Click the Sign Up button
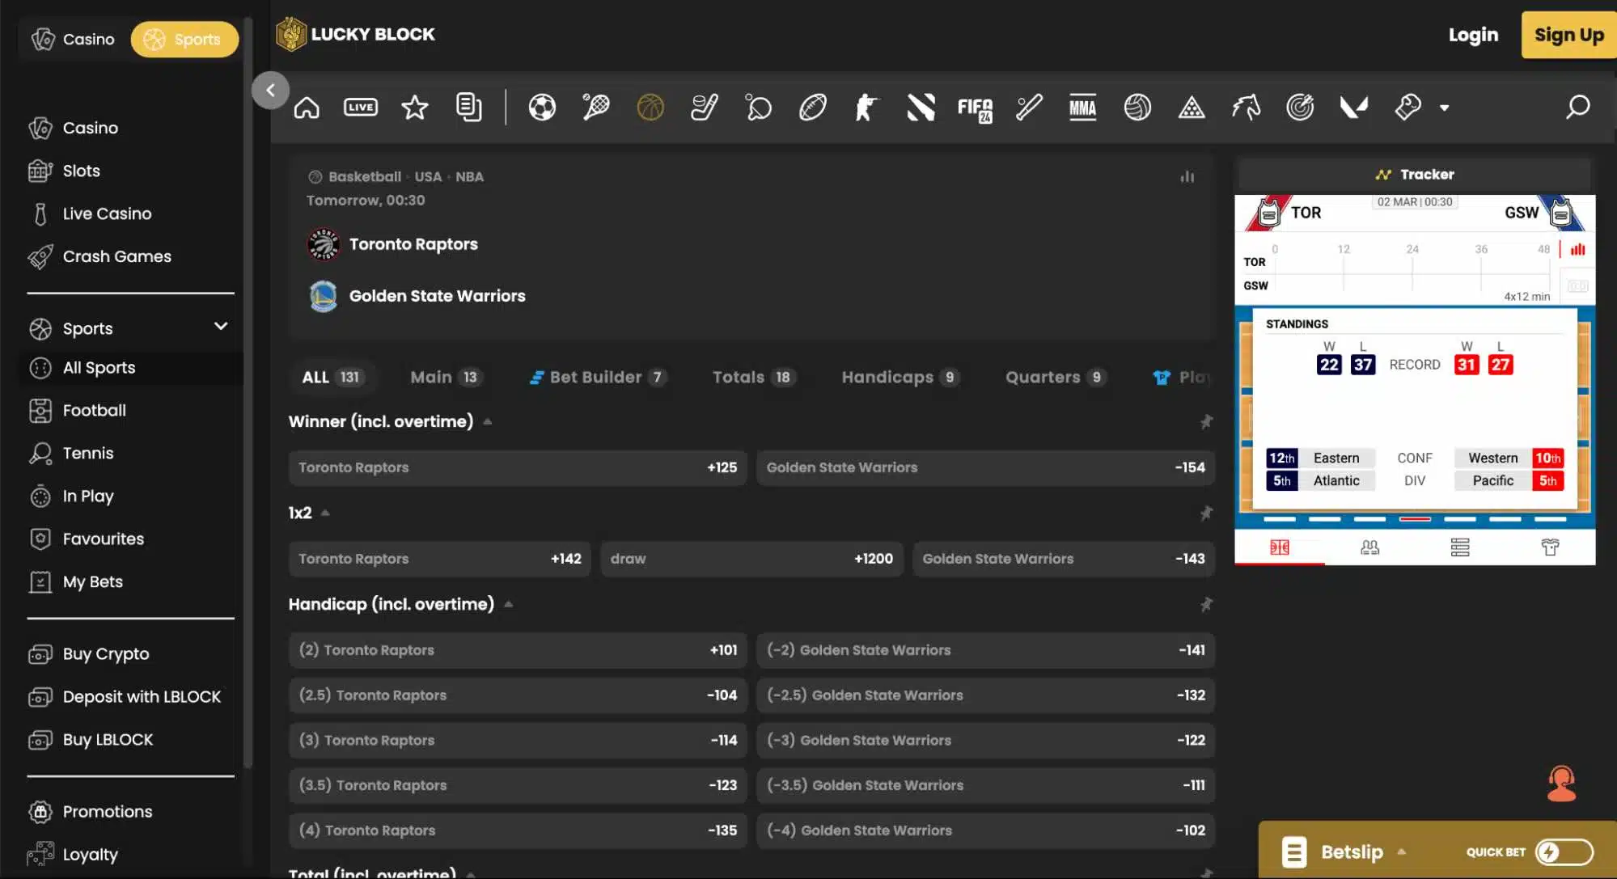Viewport: 1617px width, 879px height. [x=1568, y=35]
